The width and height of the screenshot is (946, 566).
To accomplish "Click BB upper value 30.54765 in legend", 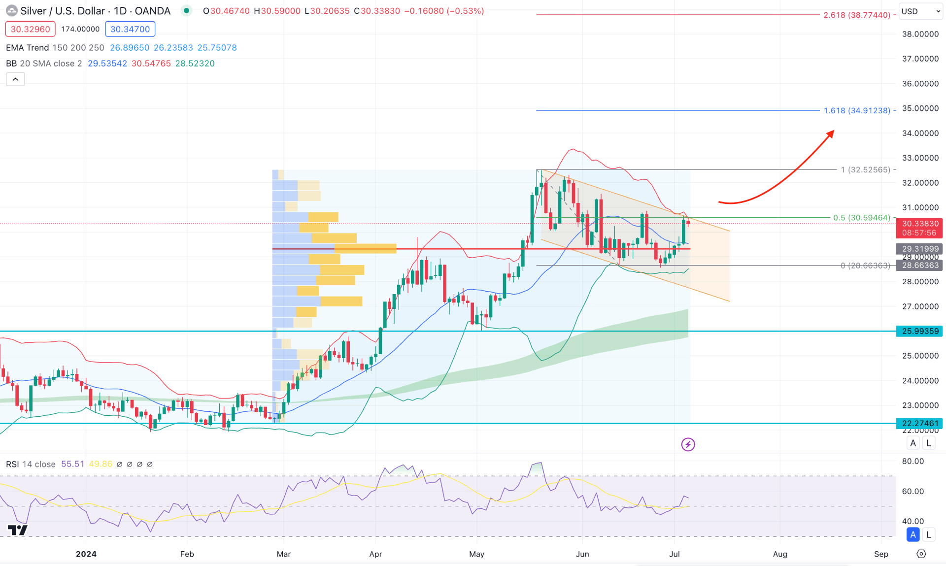I will tap(151, 64).
